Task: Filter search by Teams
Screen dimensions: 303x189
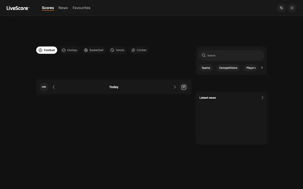Action: (x=205, y=68)
